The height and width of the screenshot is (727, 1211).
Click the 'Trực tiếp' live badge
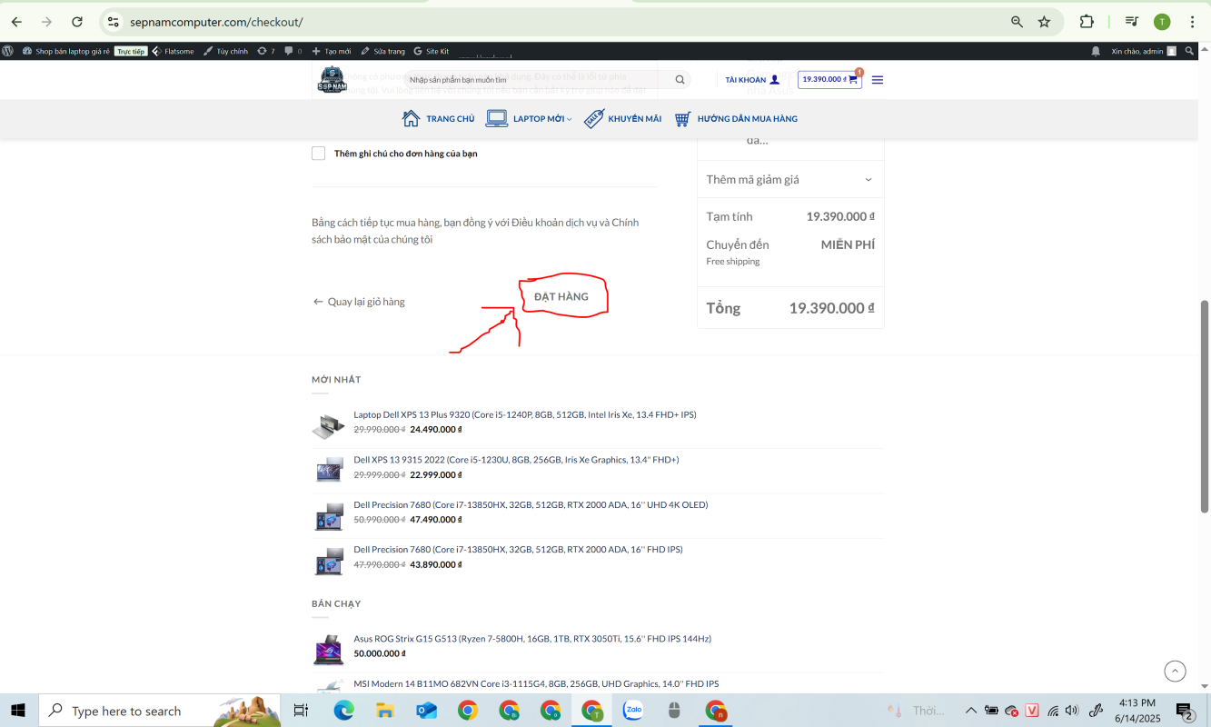(131, 51)
